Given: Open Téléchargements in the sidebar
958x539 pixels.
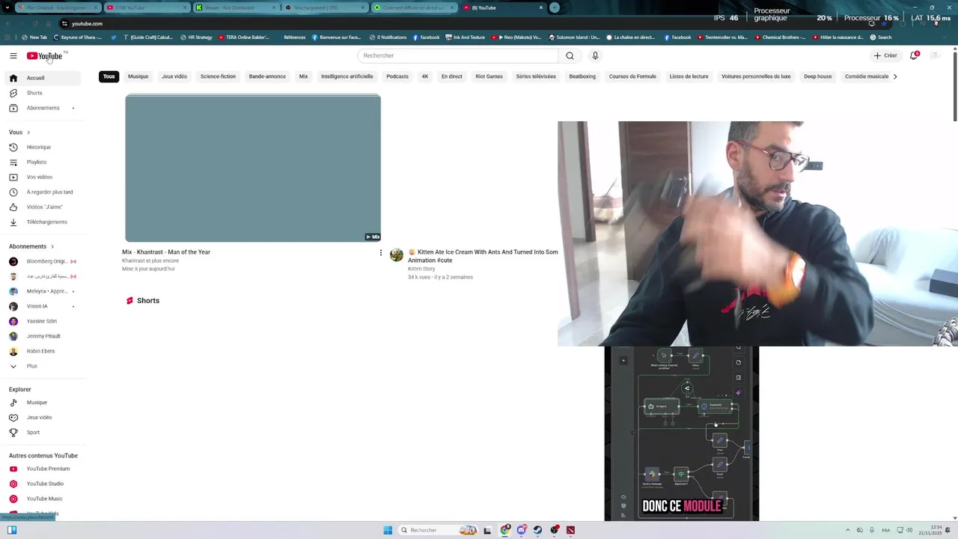Looking at the screenshot, I should click(x=45, y=222).
